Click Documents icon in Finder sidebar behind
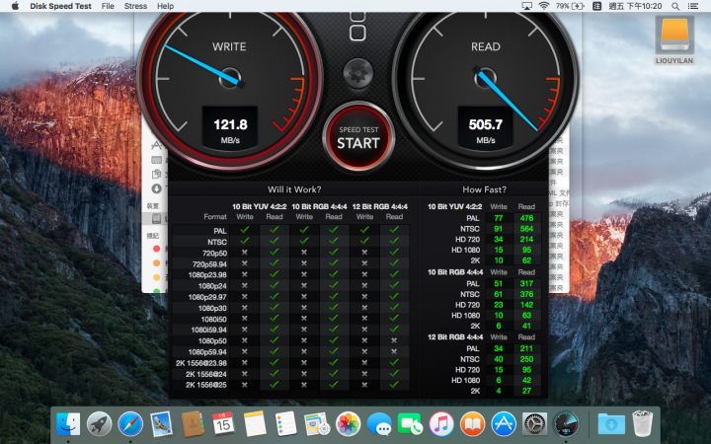Screen dimensions: 711x444 156,175
